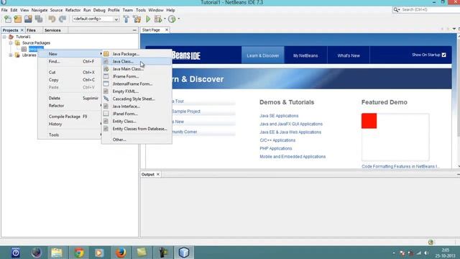Close the Projects tab
Image resolution: width=460 pixels, height=259 pixels.
22,30
